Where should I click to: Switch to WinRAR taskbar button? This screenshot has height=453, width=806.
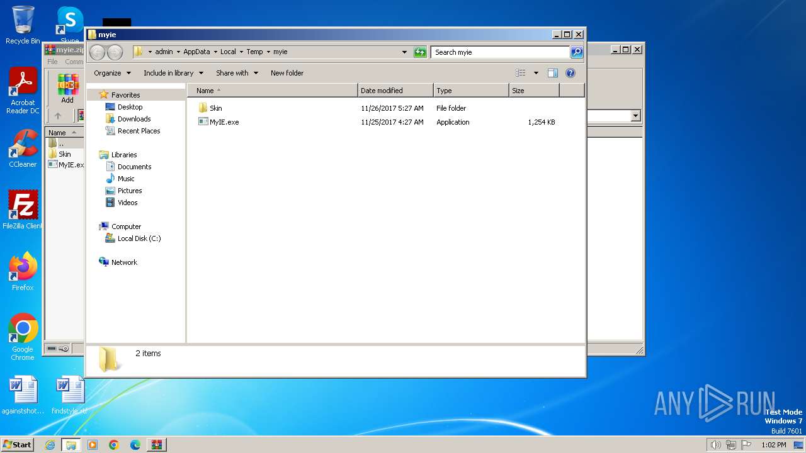click(157, 445)
